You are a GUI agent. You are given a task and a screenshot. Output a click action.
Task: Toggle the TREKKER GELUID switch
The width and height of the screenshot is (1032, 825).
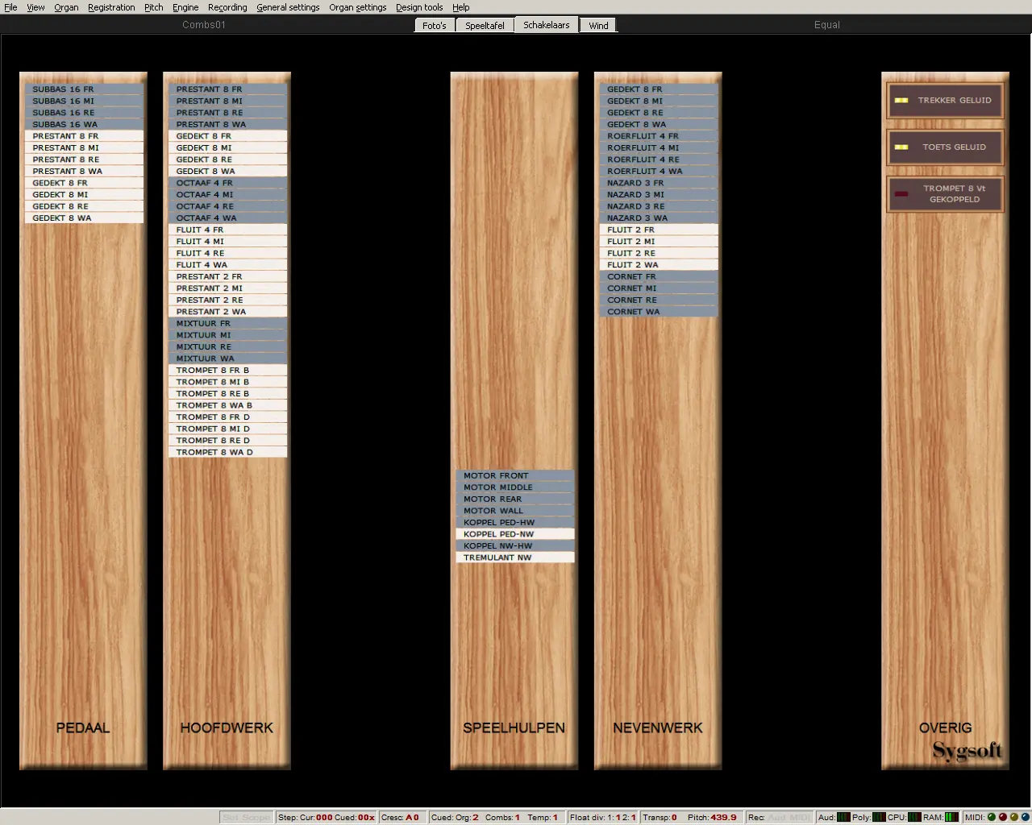click(945, 101)
